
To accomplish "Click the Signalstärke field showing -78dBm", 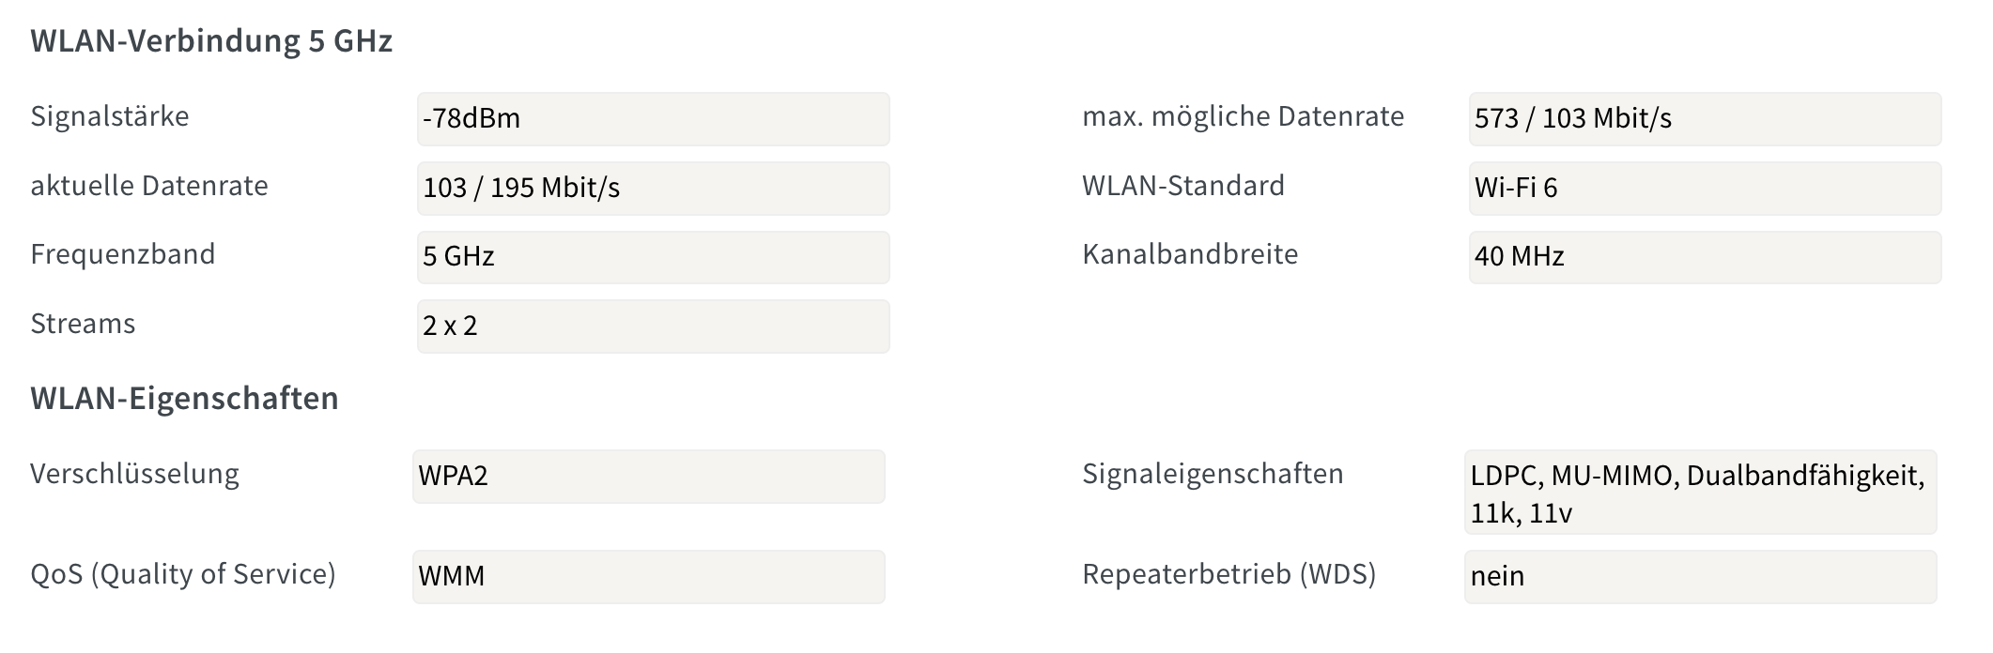I will coord(653,119).
